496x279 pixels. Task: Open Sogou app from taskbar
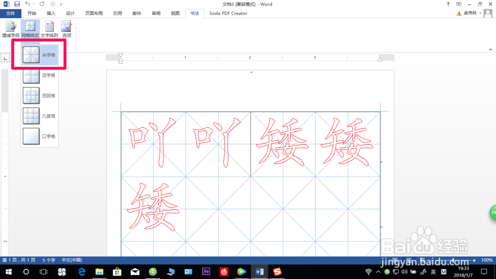[x=277, y=272]
